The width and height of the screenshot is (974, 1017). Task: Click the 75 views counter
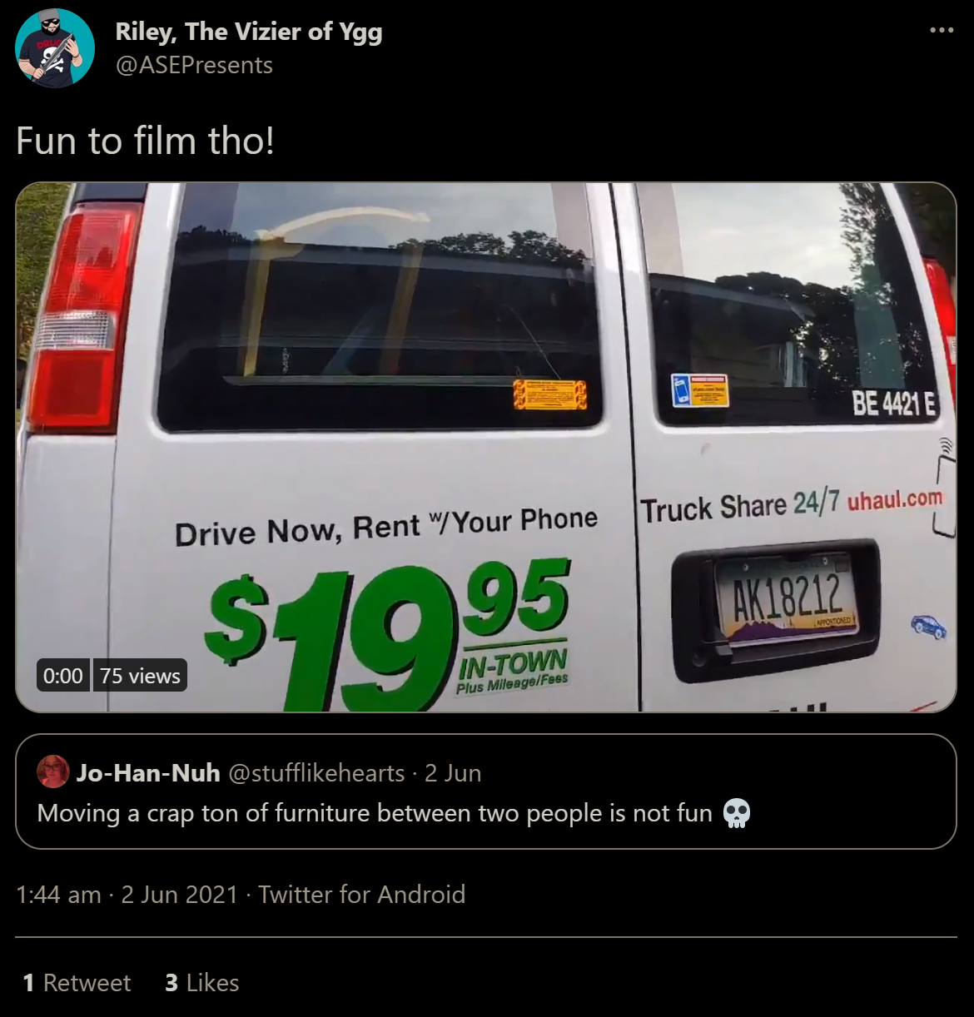click(140, 676)
